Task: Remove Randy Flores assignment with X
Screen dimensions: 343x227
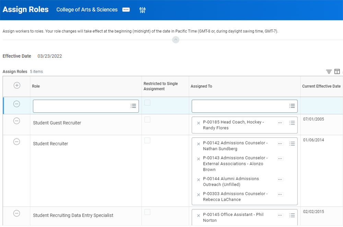Action: pos(198,123)
